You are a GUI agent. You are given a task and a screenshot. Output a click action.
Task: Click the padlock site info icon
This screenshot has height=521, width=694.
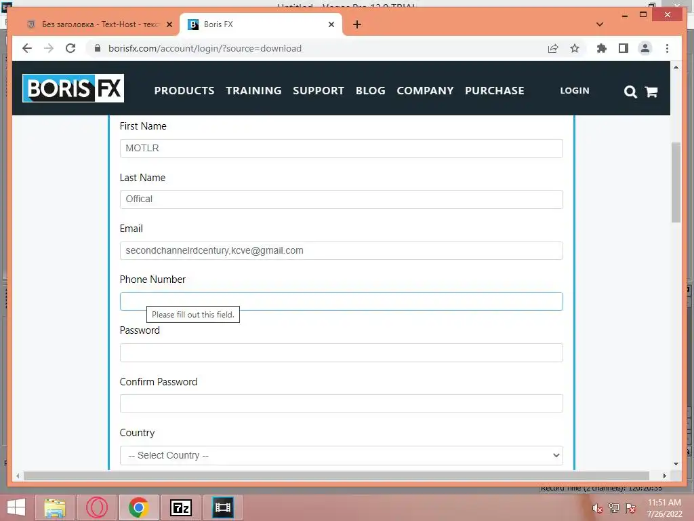pyautogui.click(x=98, y=48)
